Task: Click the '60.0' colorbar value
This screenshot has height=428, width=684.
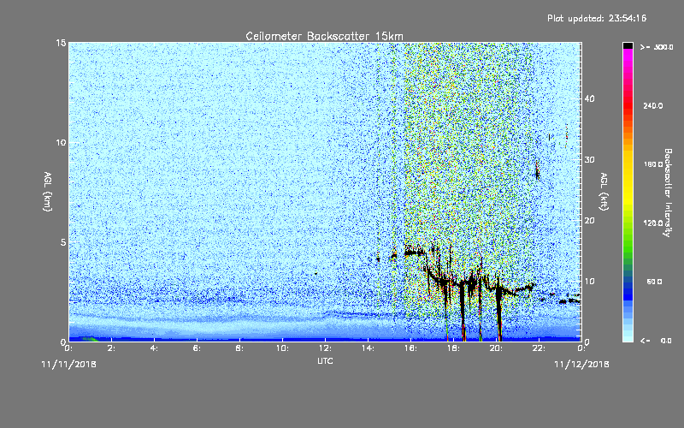Action: (x=654, y=282)
